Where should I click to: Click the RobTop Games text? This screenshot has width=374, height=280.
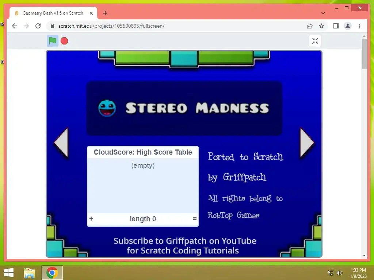pyautogui.click(x=233, y=215)
